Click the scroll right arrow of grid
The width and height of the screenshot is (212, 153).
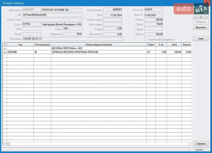(x=189, y=144)
